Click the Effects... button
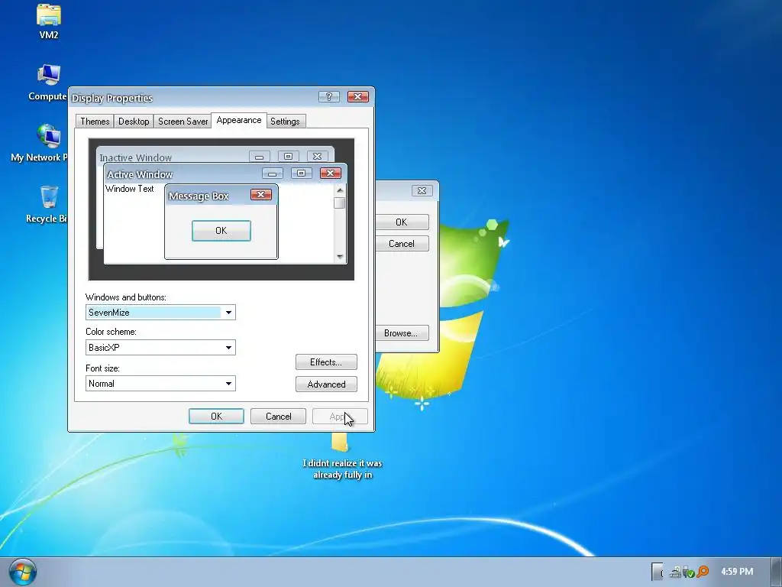Image resolution: width=782 pixels, height=587 pixels. point(326,362)
